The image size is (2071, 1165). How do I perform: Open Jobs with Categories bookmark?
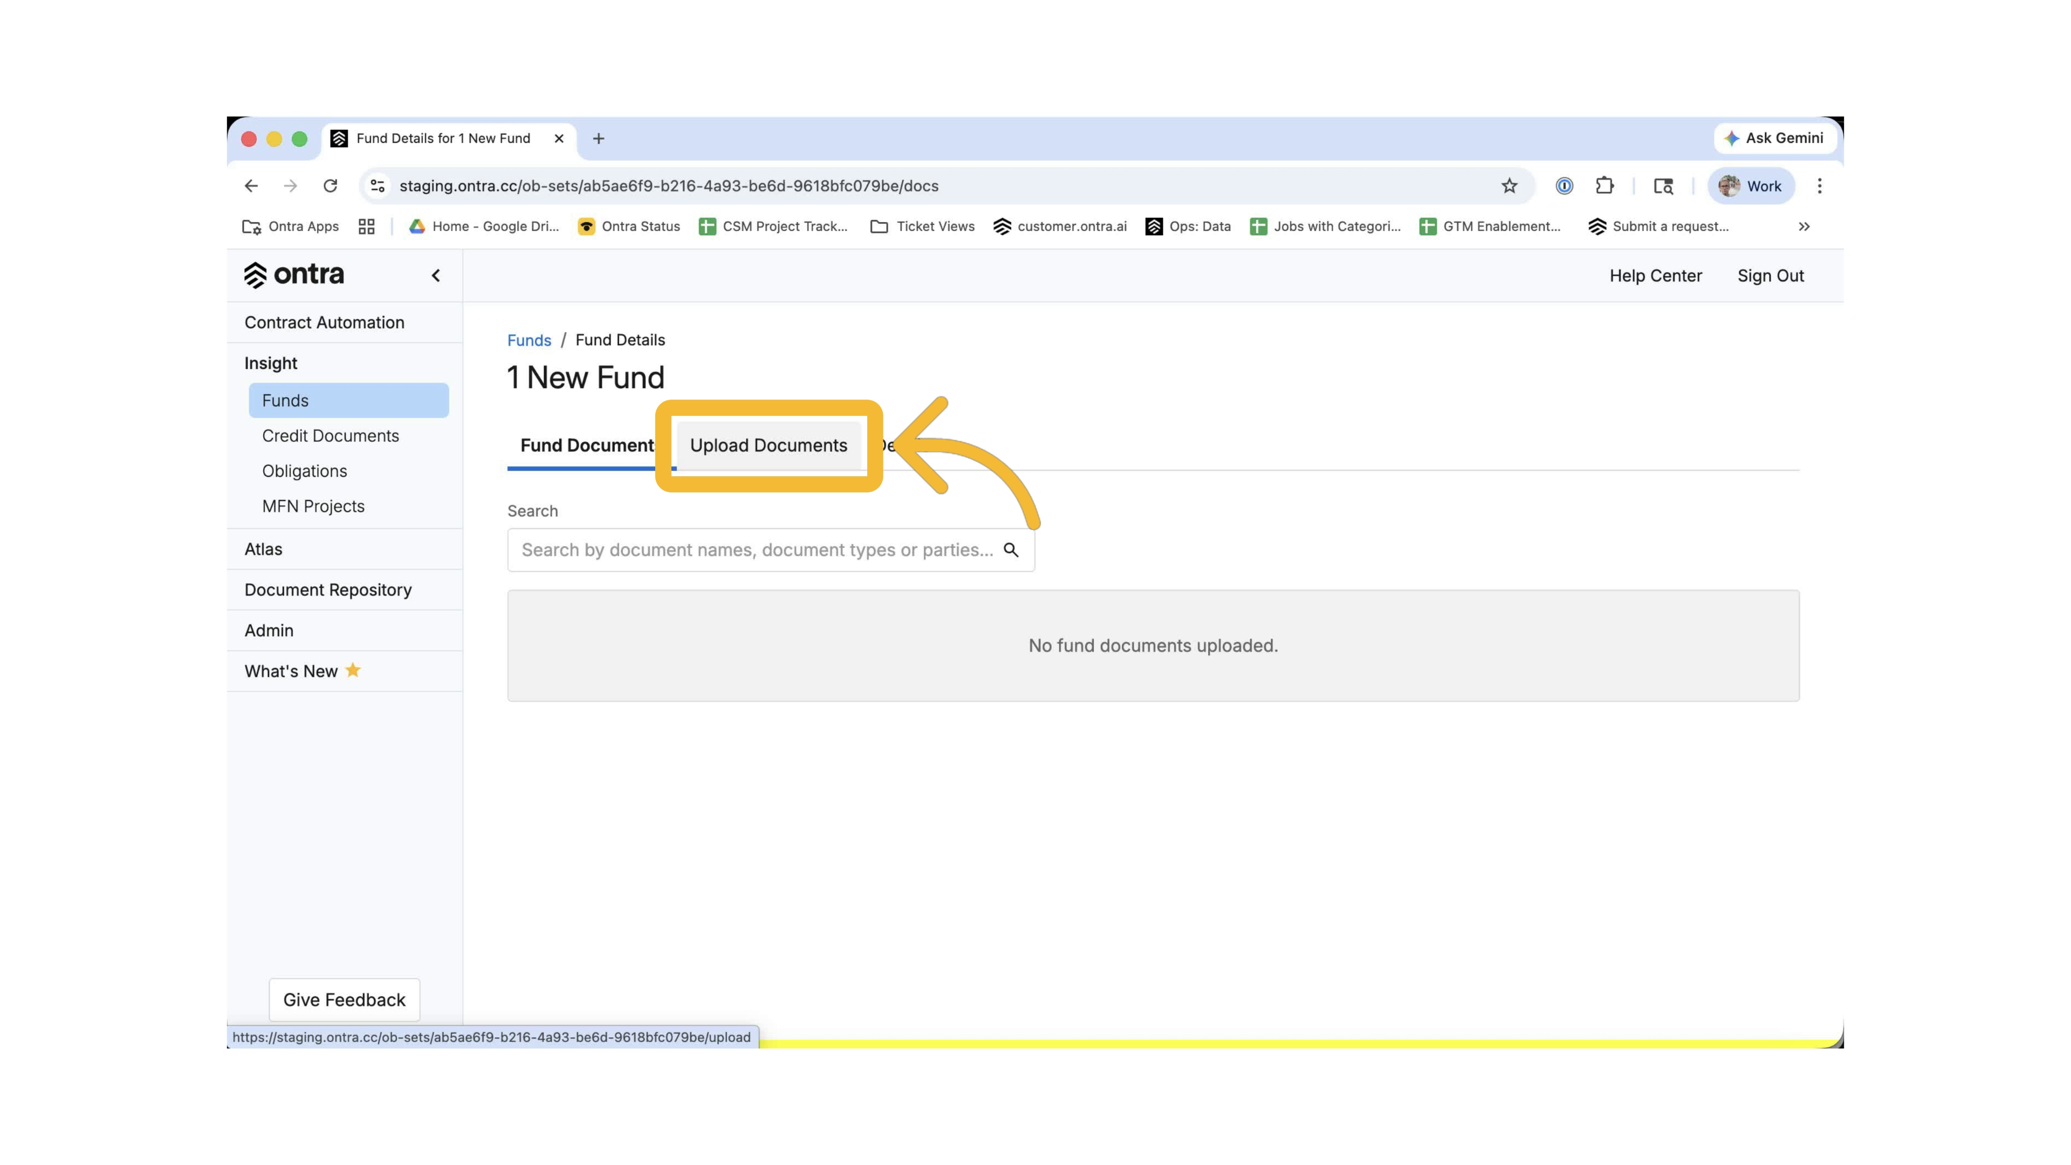click(x=1325, y=227)
